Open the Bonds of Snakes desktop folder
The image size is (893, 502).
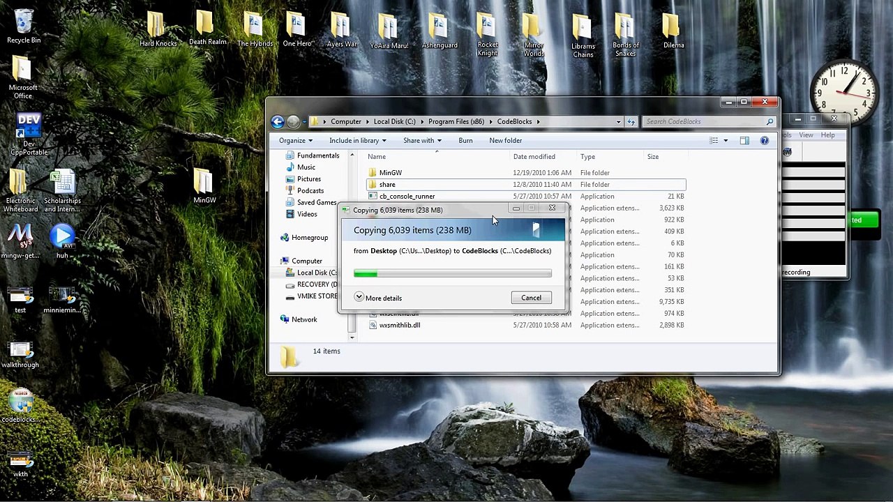click(x=625, y=35)
